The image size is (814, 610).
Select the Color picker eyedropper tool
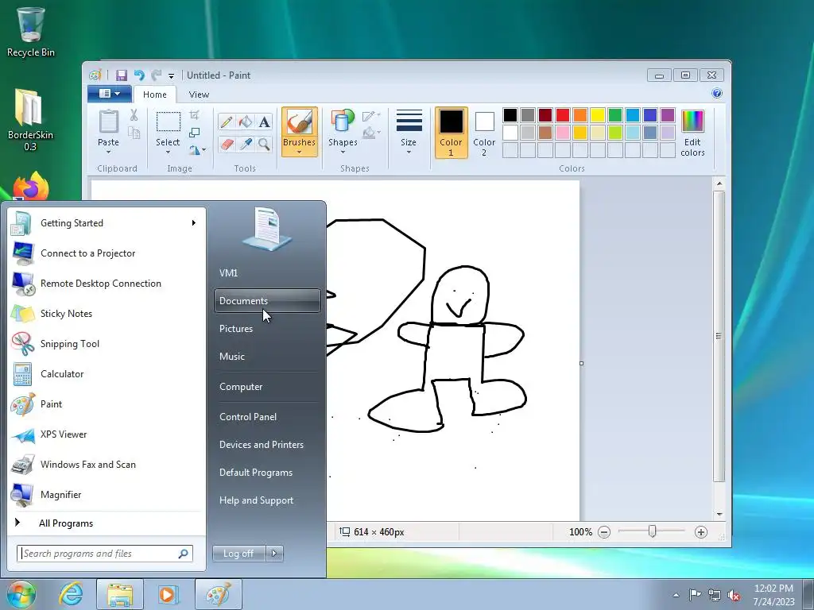coord(245,144)
